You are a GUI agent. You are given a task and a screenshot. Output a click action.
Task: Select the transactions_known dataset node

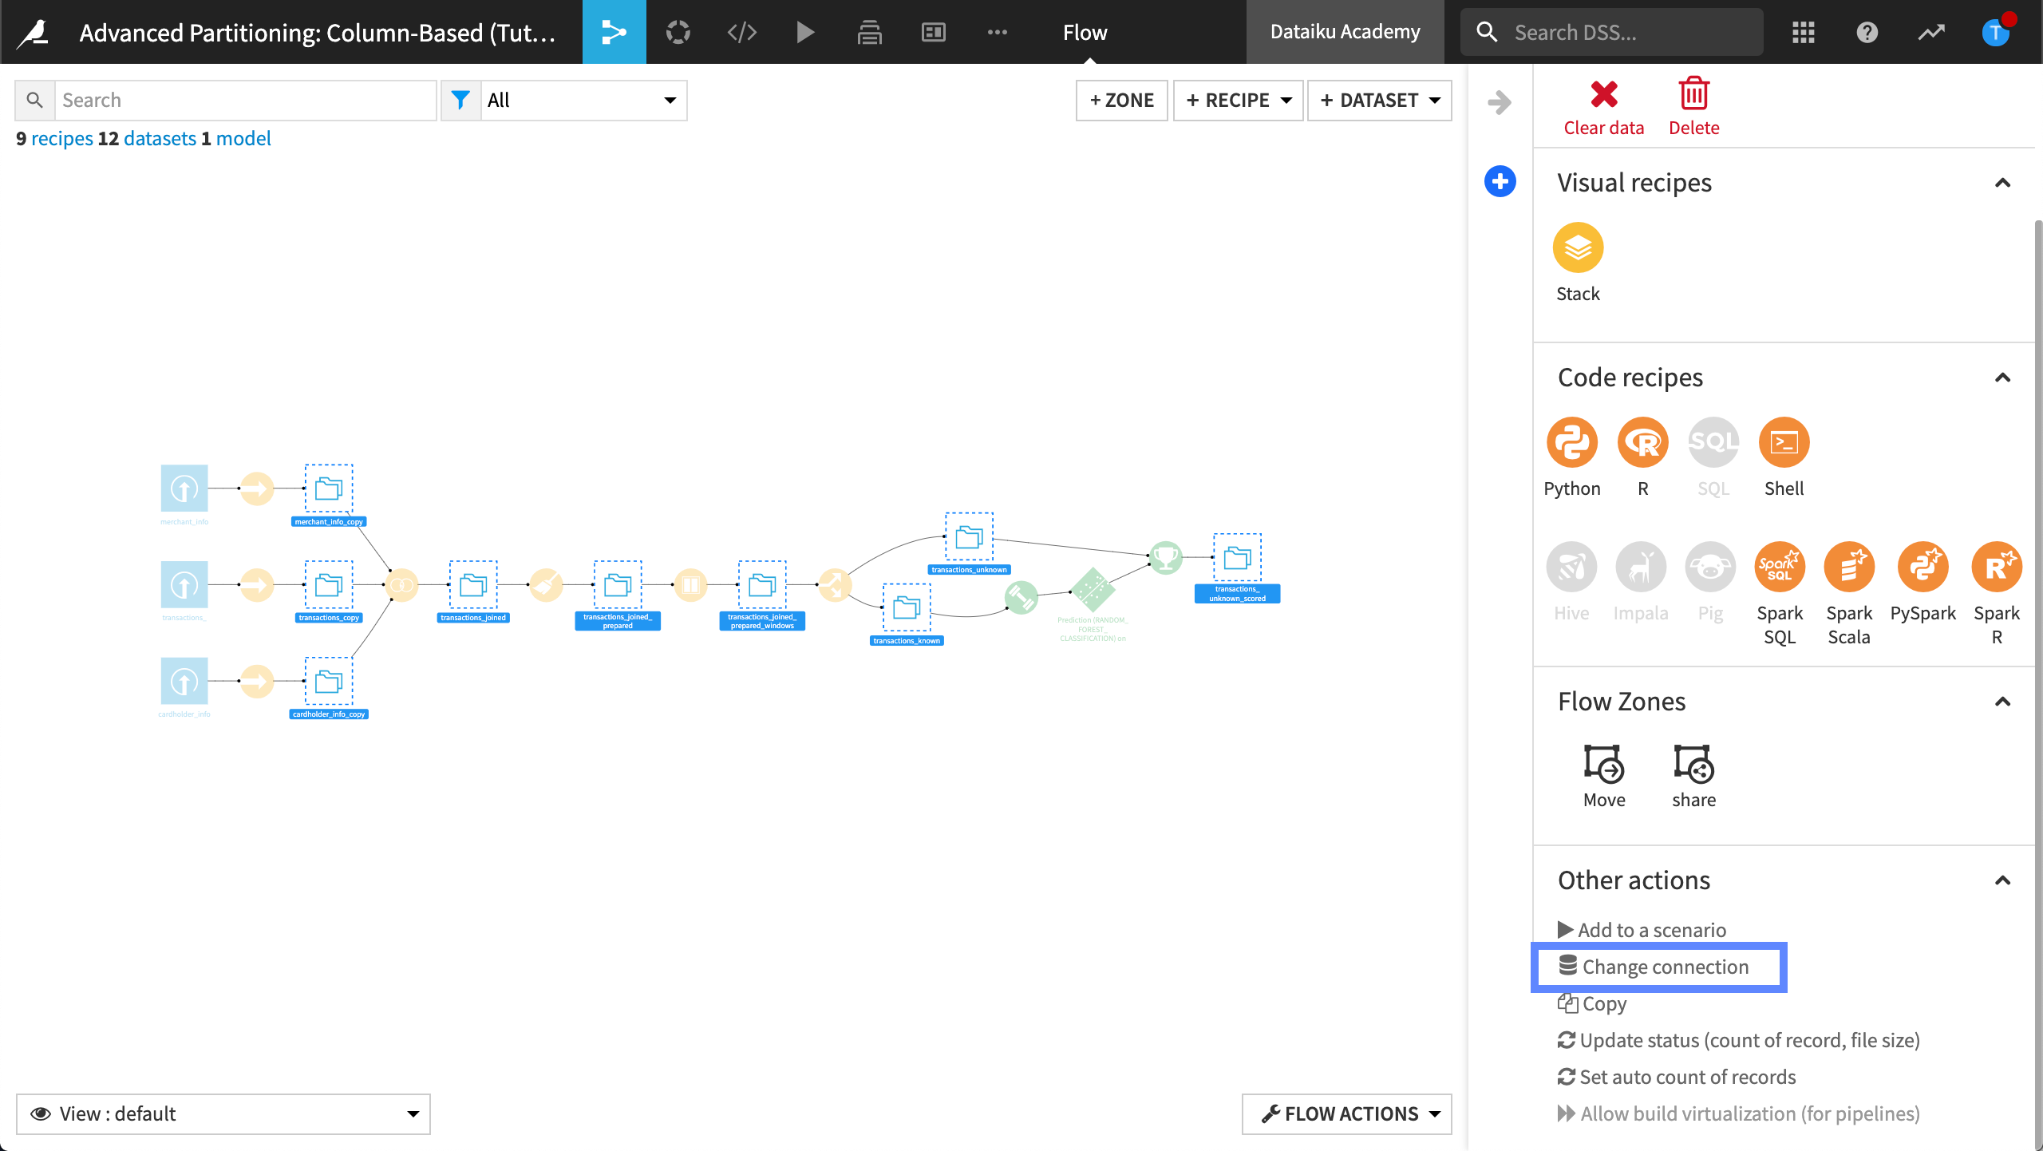pyautogui.click(x=907, y=608)
